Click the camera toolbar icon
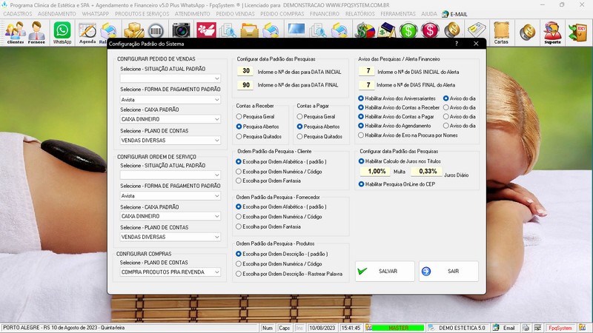Viewport: 593px width, 333px height. point(181,30)
